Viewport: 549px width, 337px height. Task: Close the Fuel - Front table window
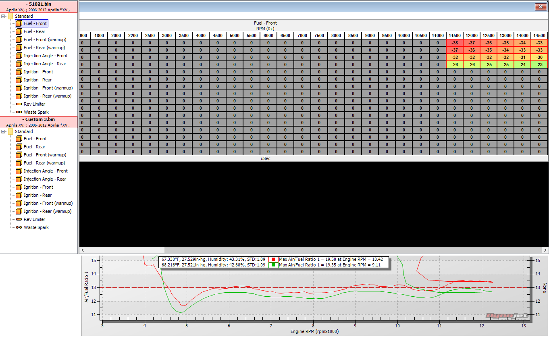(x=541, y=6)
